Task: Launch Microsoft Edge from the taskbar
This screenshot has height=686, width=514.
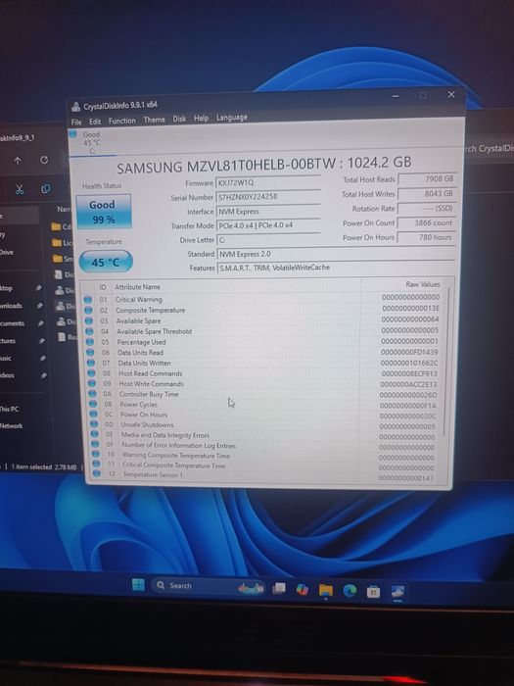Action: tap(350, 591)
